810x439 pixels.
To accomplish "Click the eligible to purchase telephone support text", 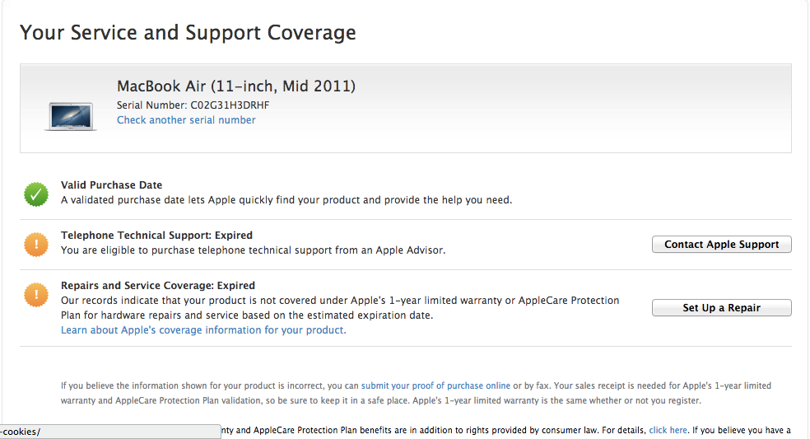I will (x=253, y=250).
